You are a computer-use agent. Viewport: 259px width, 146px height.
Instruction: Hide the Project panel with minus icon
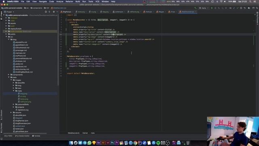click(x=57, y=12)
